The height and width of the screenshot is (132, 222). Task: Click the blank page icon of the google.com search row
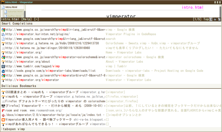[3, 39]
